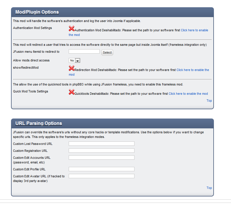231x204 pixels.
Task: Click the Authentication Mod enable link
Action: [x=194, y=30]
